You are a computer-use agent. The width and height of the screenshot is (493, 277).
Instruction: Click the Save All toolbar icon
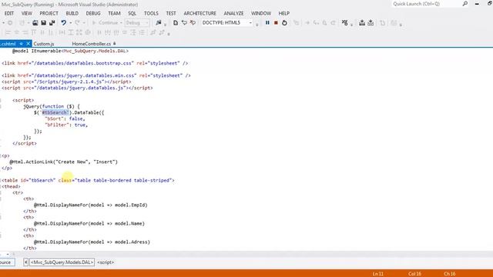point(52,22)
